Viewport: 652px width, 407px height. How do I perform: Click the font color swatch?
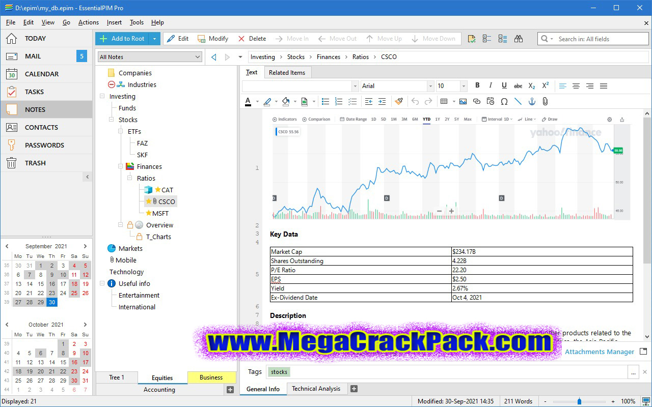[248, 101]
